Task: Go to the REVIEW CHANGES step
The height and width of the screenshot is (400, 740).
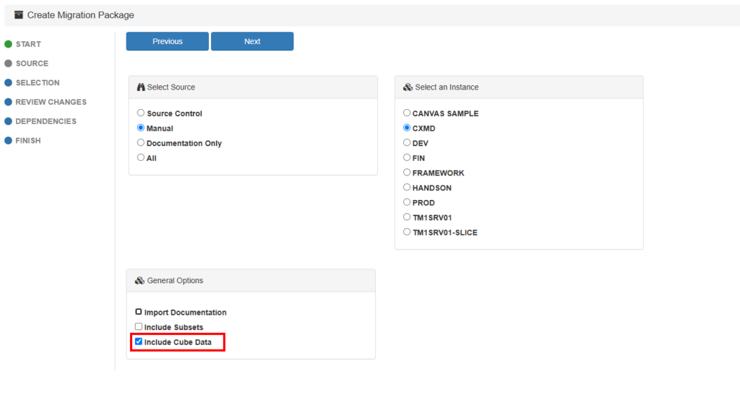Action: point(51,103)
